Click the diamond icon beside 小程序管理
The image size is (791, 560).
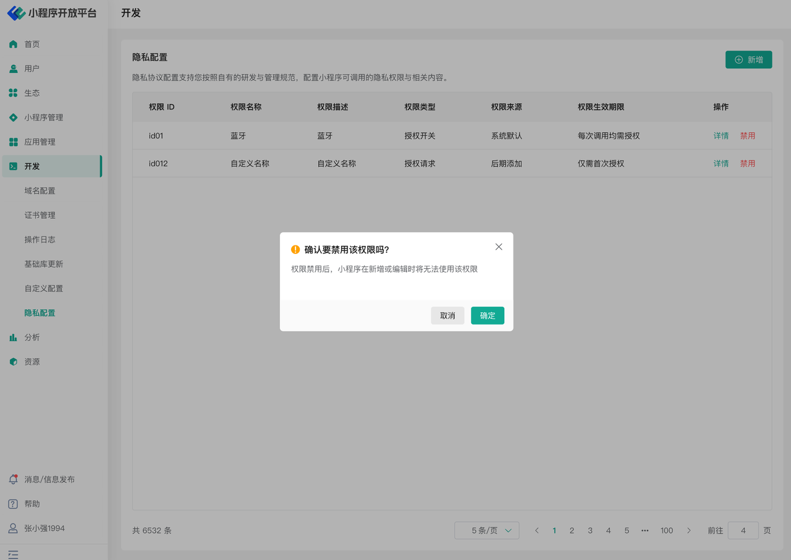pyautogui.click(x=13, y=117)
